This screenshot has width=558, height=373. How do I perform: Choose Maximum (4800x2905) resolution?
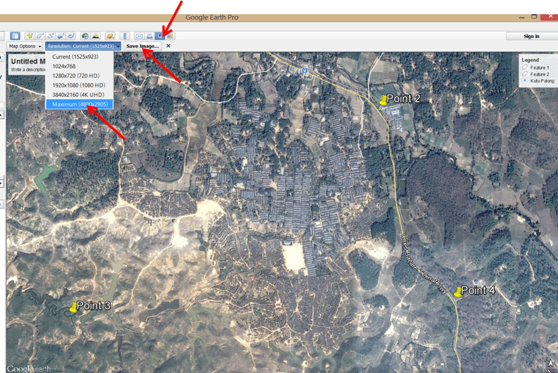[80, 104]
